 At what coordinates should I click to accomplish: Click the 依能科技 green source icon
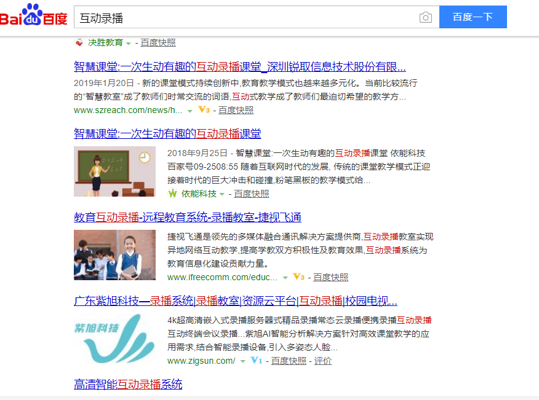pyautogui.click(x=172, y=194)
